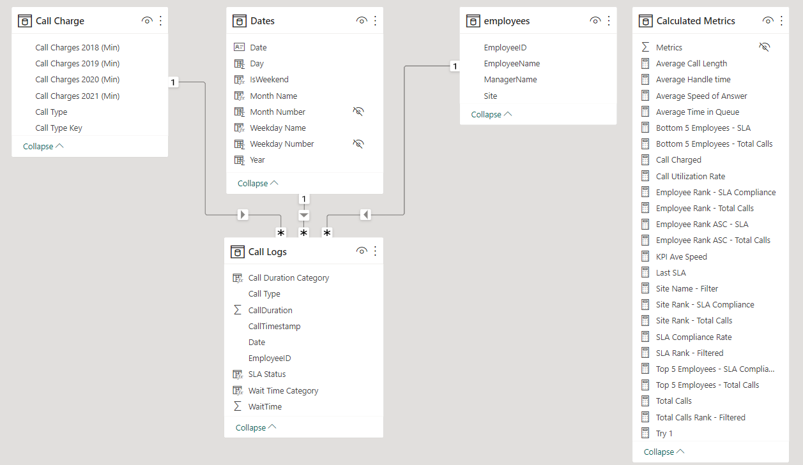The image size is (803, 465).
Task: Click the relationship line between Dates and Call Logs
Action: point(303,215)
